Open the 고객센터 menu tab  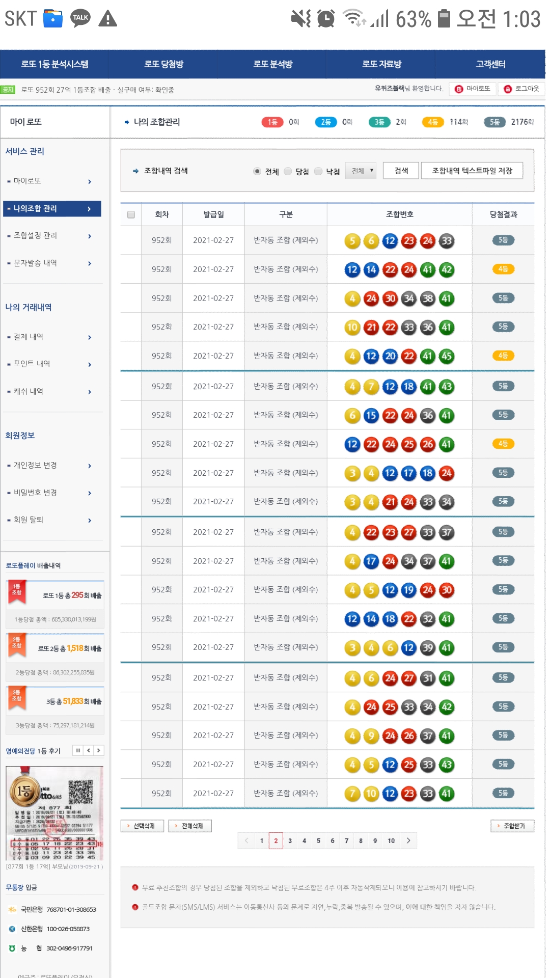pos(490,64)
